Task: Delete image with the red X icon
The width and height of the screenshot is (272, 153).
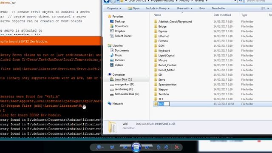Action: click(177, 147)
